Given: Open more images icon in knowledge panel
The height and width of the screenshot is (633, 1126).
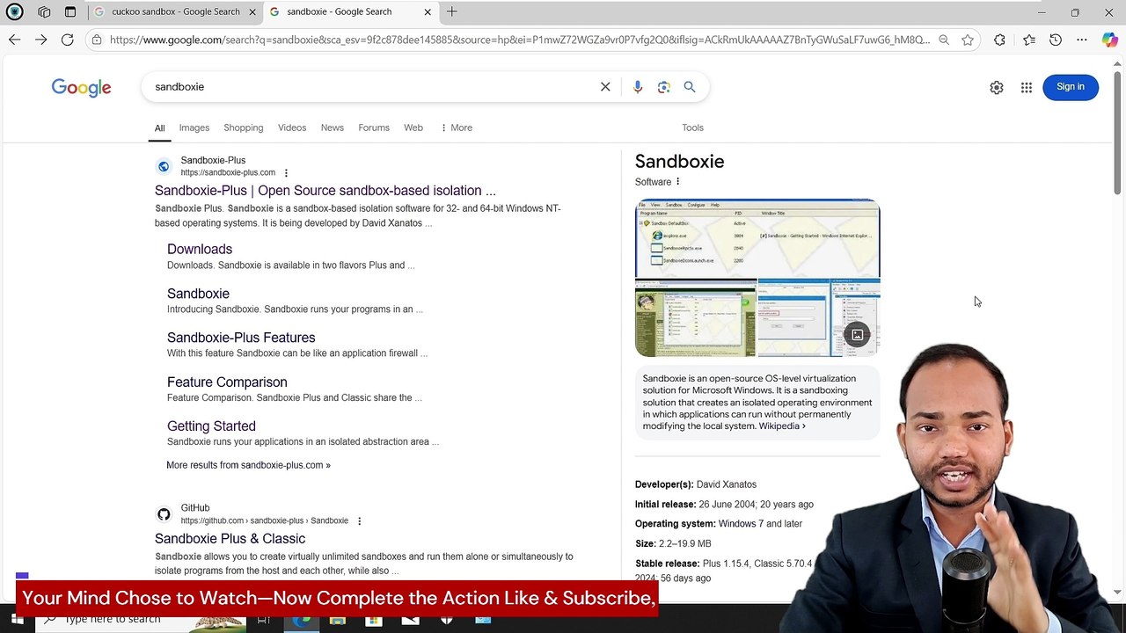Looking at the screenshot, I should point(857,334).
